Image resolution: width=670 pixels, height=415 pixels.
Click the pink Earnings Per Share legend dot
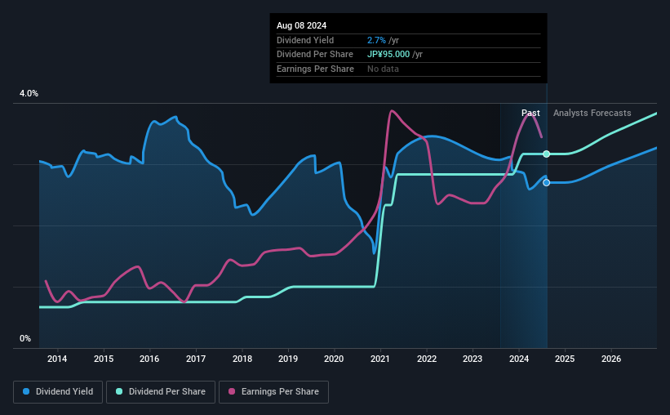[232, 391]
